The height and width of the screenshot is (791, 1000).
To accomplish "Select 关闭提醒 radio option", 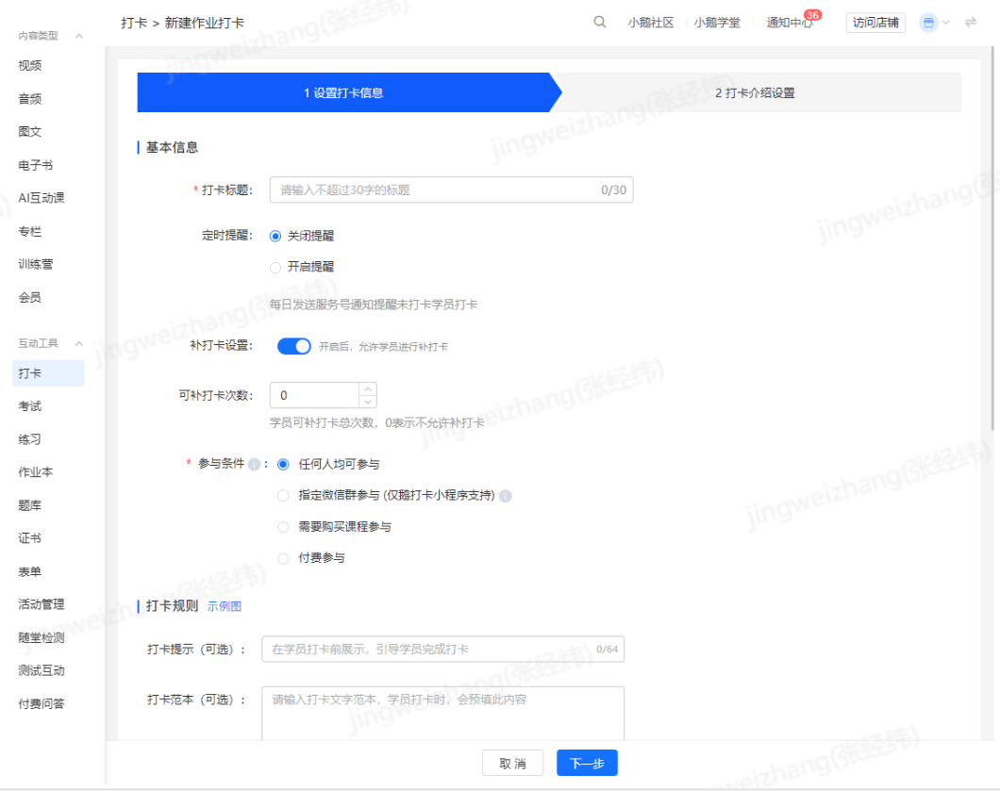I will [275, 237].
